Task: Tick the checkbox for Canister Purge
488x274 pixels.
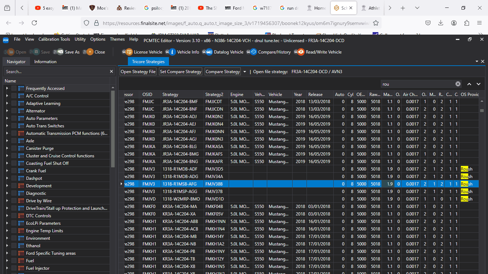Action: click(x=14, y=148)
